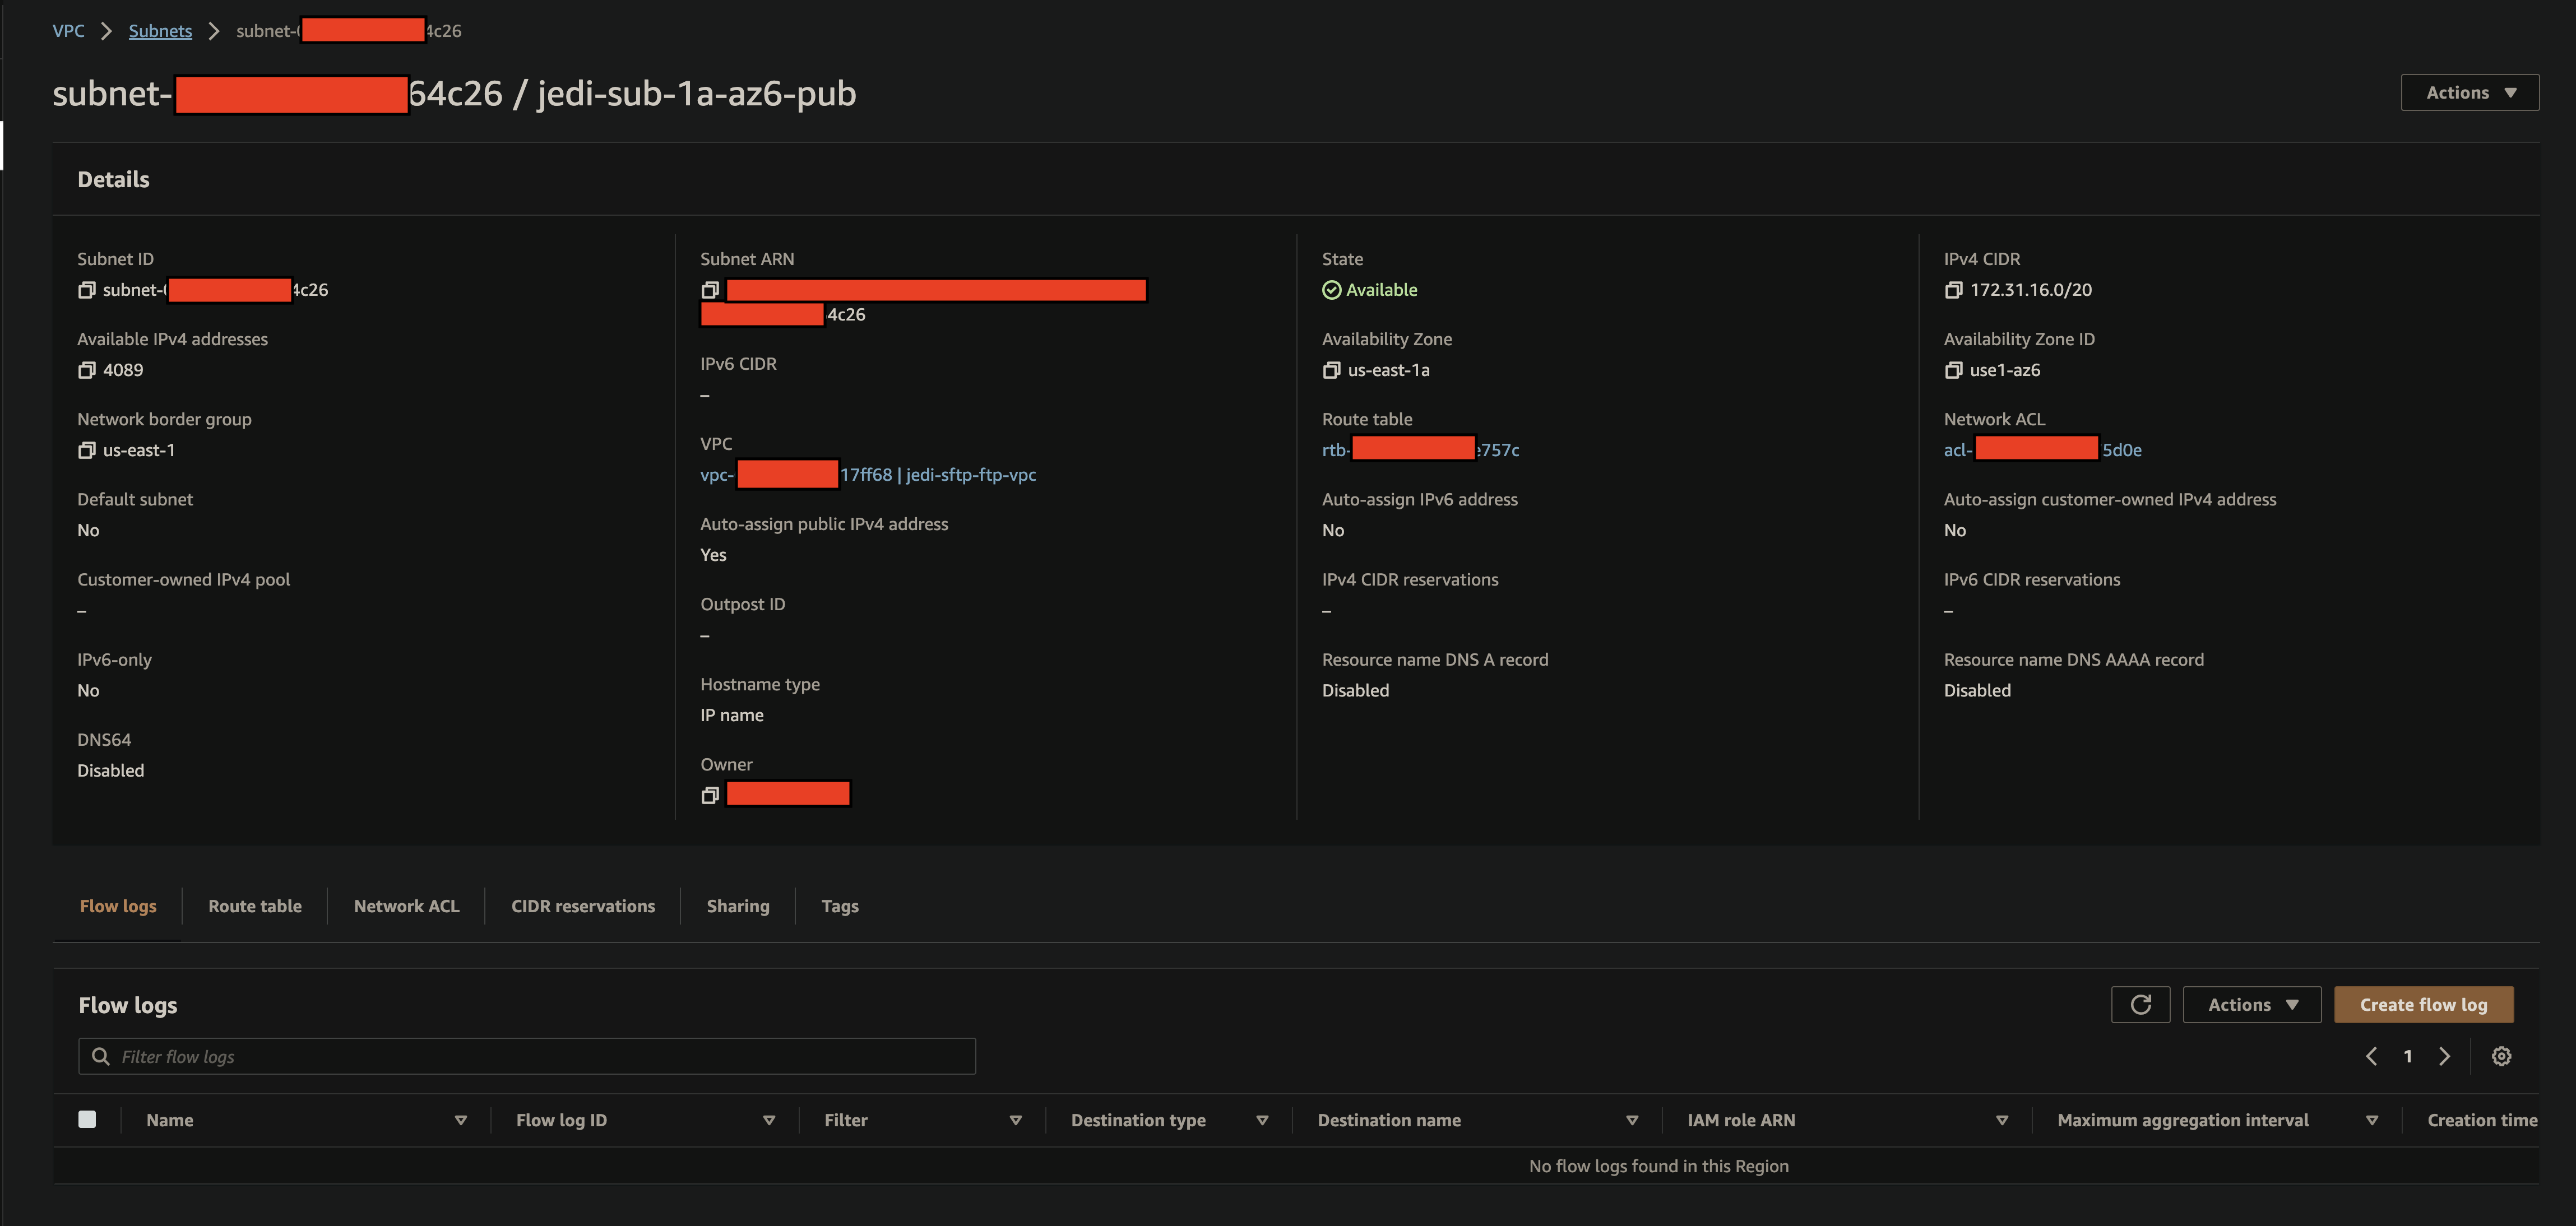Select the 'Details' panel heading
Image resolution: width=2576 pixels, height=1226 pixels.
(113, 179)
